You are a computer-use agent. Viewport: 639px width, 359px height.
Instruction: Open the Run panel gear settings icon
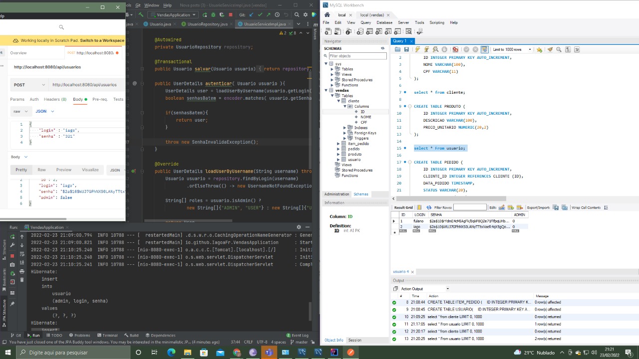point(299,227)
